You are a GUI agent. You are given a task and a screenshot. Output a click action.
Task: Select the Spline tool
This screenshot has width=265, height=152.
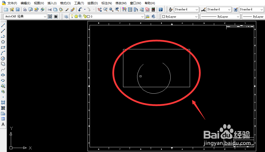point(3,69)
